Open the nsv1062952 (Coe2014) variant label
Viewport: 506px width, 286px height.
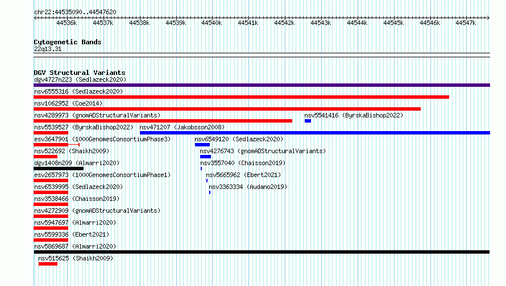coord(68,103)
